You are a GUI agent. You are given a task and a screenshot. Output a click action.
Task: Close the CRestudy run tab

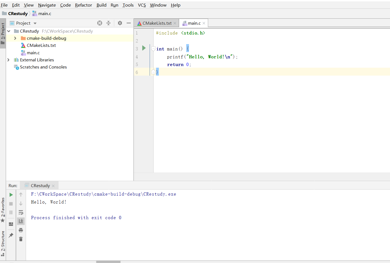point(53,186)
